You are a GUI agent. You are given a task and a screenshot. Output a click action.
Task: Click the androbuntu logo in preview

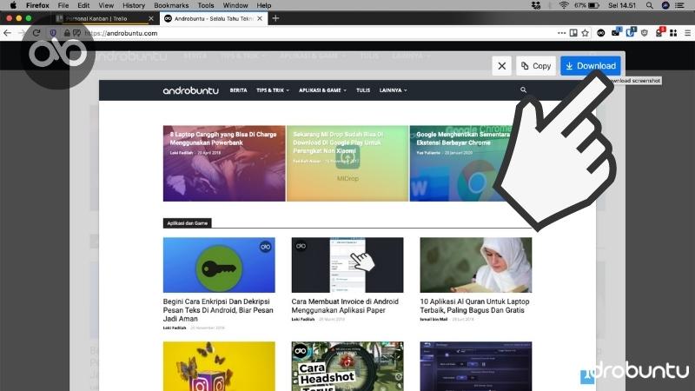click(x=190, y=90)
